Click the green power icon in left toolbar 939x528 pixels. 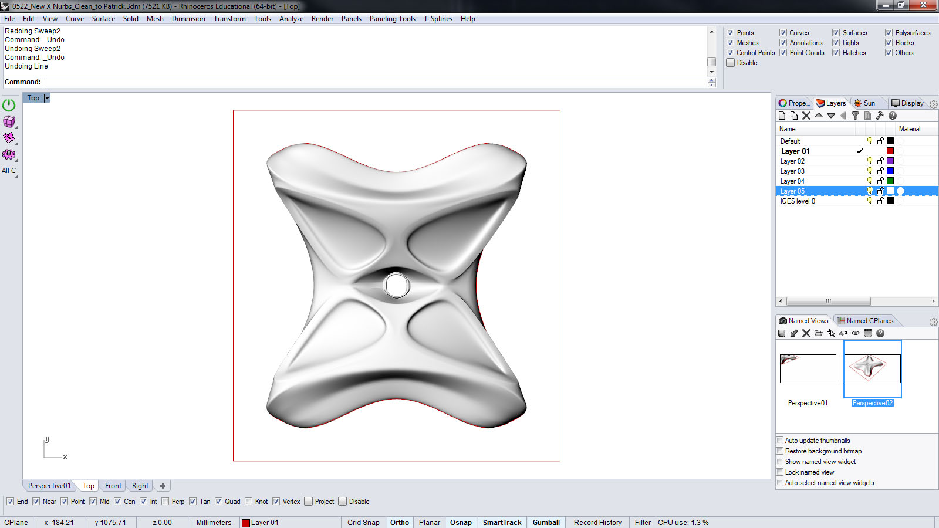9,106
